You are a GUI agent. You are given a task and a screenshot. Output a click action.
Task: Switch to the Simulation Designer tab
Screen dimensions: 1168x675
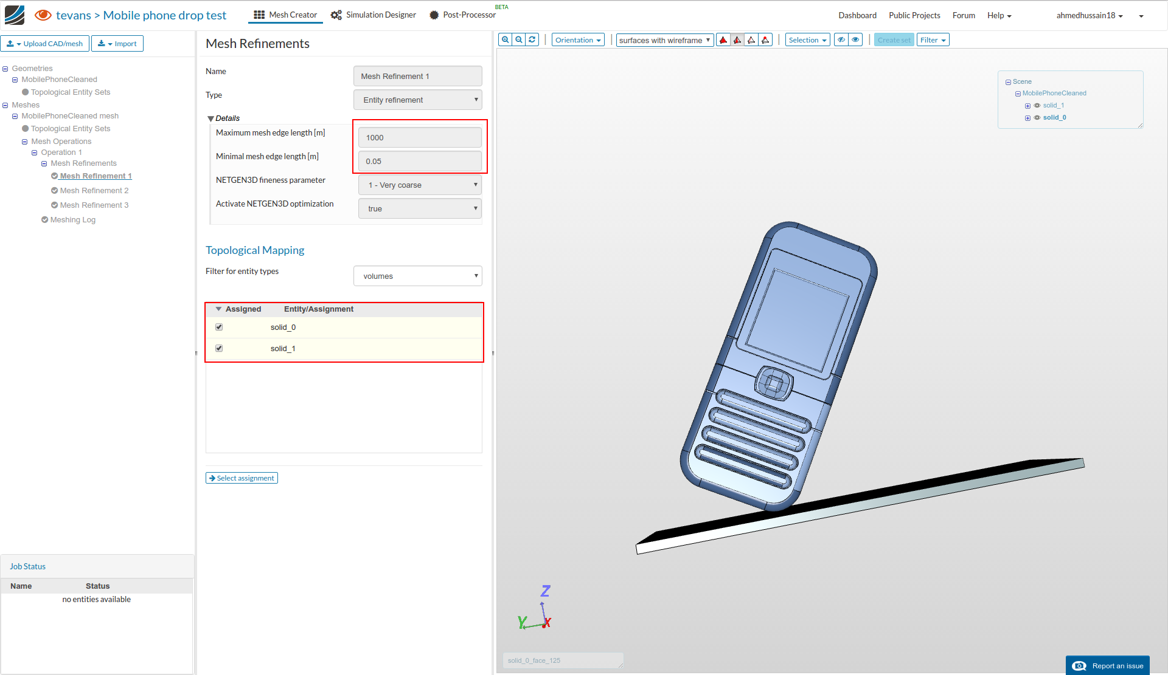click(x=374, y=15)
